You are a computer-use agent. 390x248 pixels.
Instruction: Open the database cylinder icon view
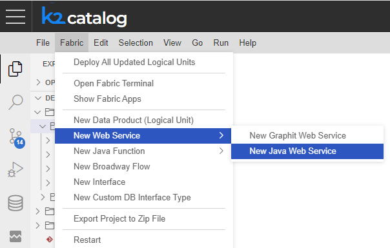click(x=15, y=203)
